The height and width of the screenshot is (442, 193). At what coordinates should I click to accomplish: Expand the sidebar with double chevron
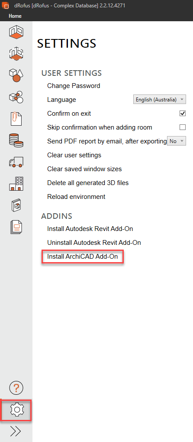16,431
